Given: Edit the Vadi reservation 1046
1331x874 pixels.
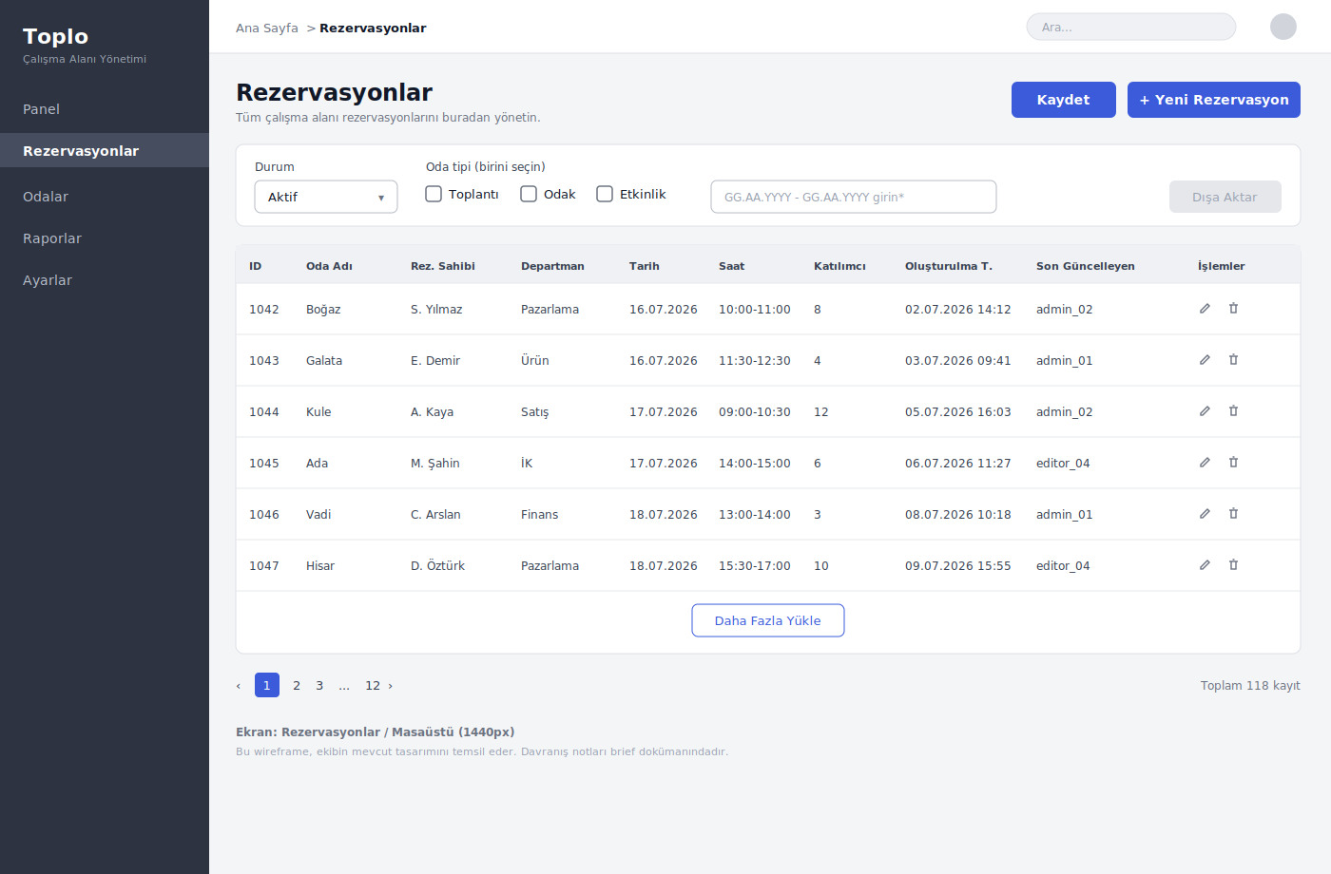Looking at the screenshot, I should (1205, 514).
